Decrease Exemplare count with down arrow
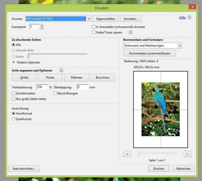Screen dimensions: 202x181 tap(42, 28)
